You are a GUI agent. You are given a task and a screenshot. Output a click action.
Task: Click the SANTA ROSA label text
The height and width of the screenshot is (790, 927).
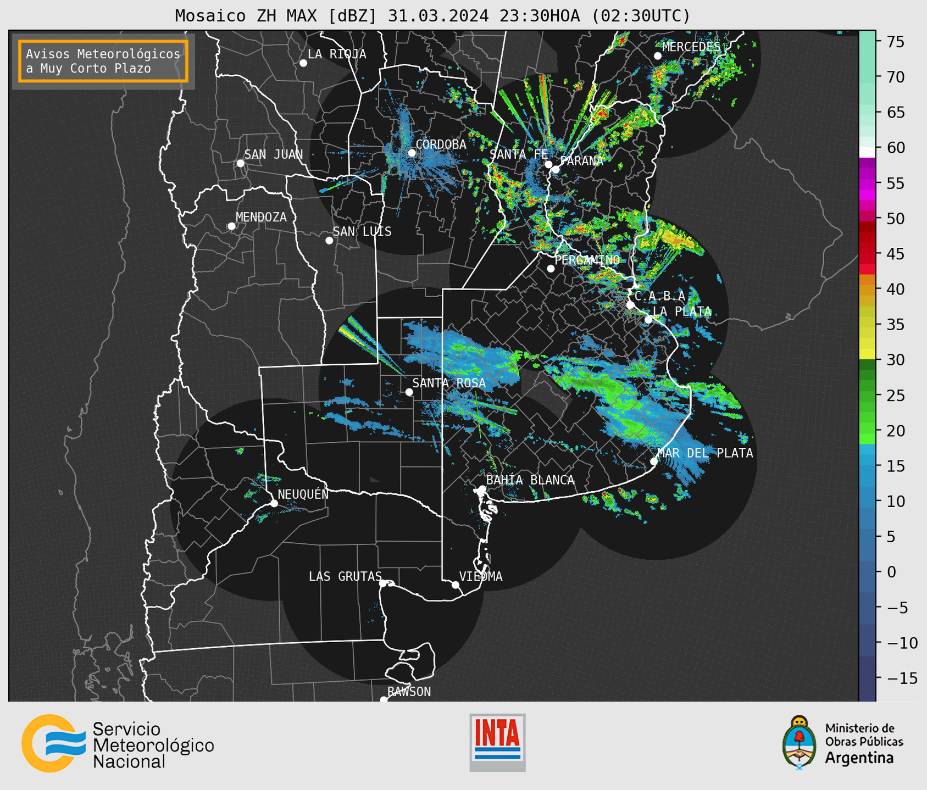click(449, 383)
